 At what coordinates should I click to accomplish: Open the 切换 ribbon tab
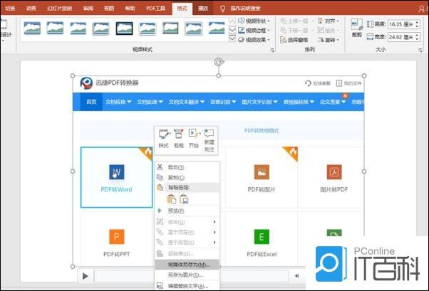tap(10, 9)
